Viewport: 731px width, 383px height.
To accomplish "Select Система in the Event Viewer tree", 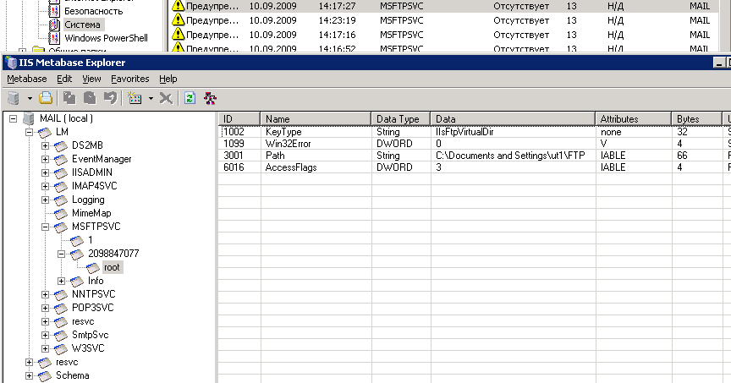I will [x=83, y=25].
